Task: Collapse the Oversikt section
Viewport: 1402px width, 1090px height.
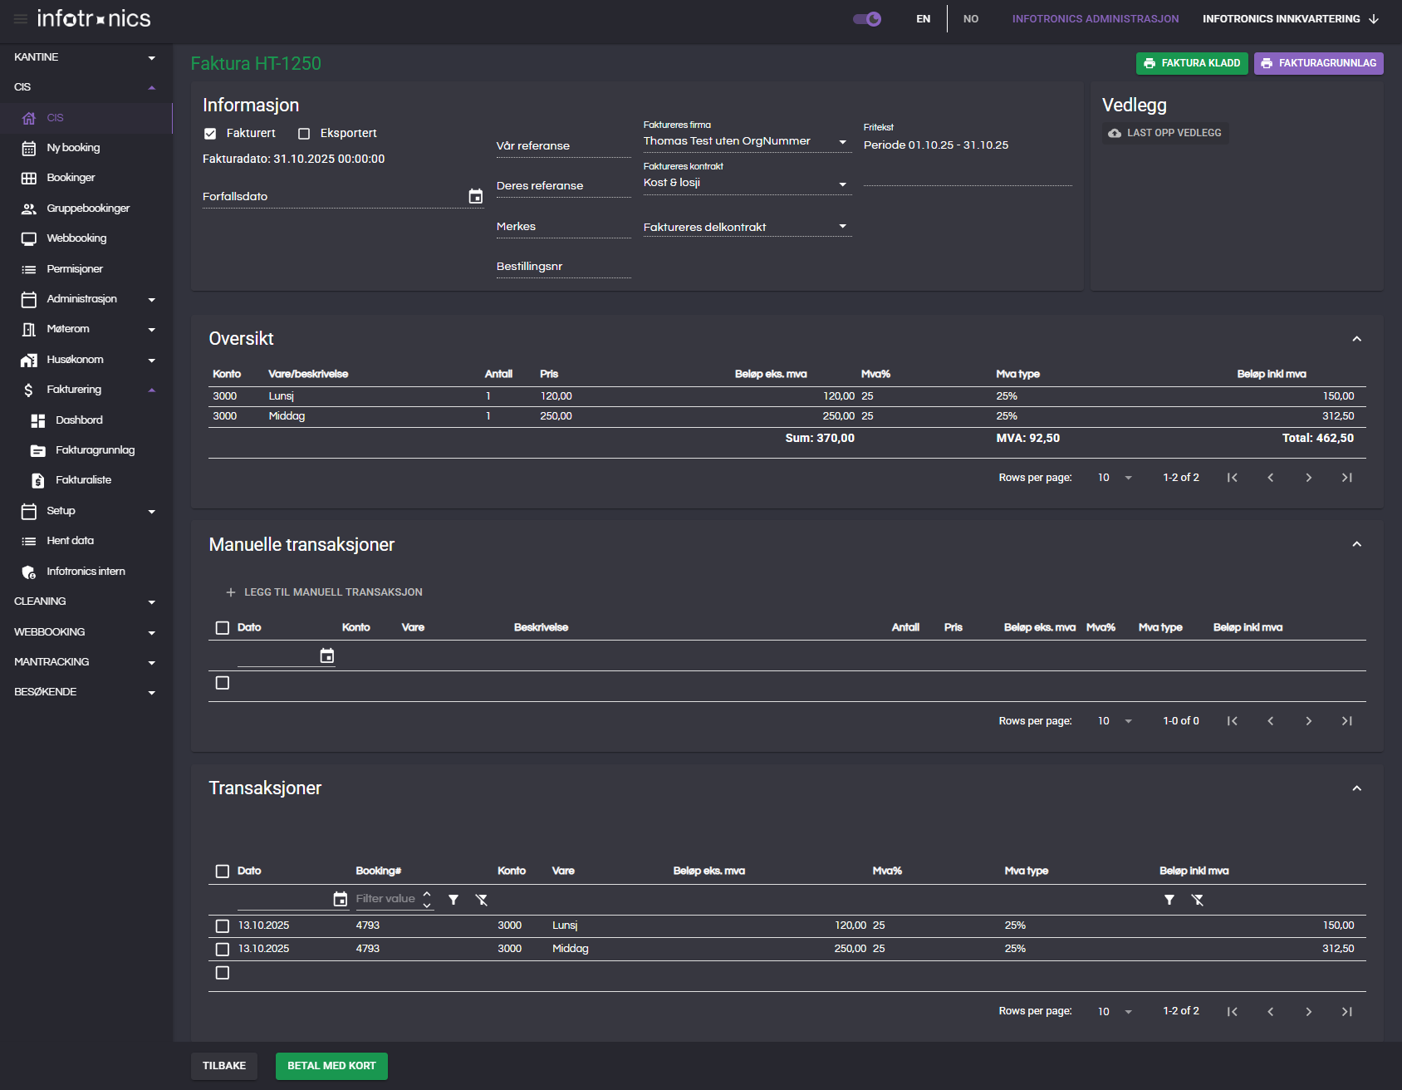Action: tap(1356, 339)
